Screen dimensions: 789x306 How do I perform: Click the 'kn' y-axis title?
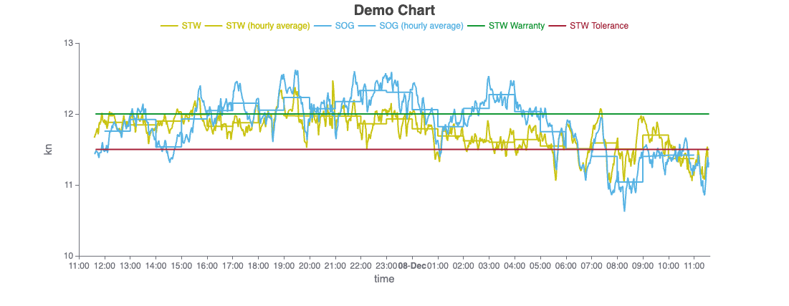point(48,150)
